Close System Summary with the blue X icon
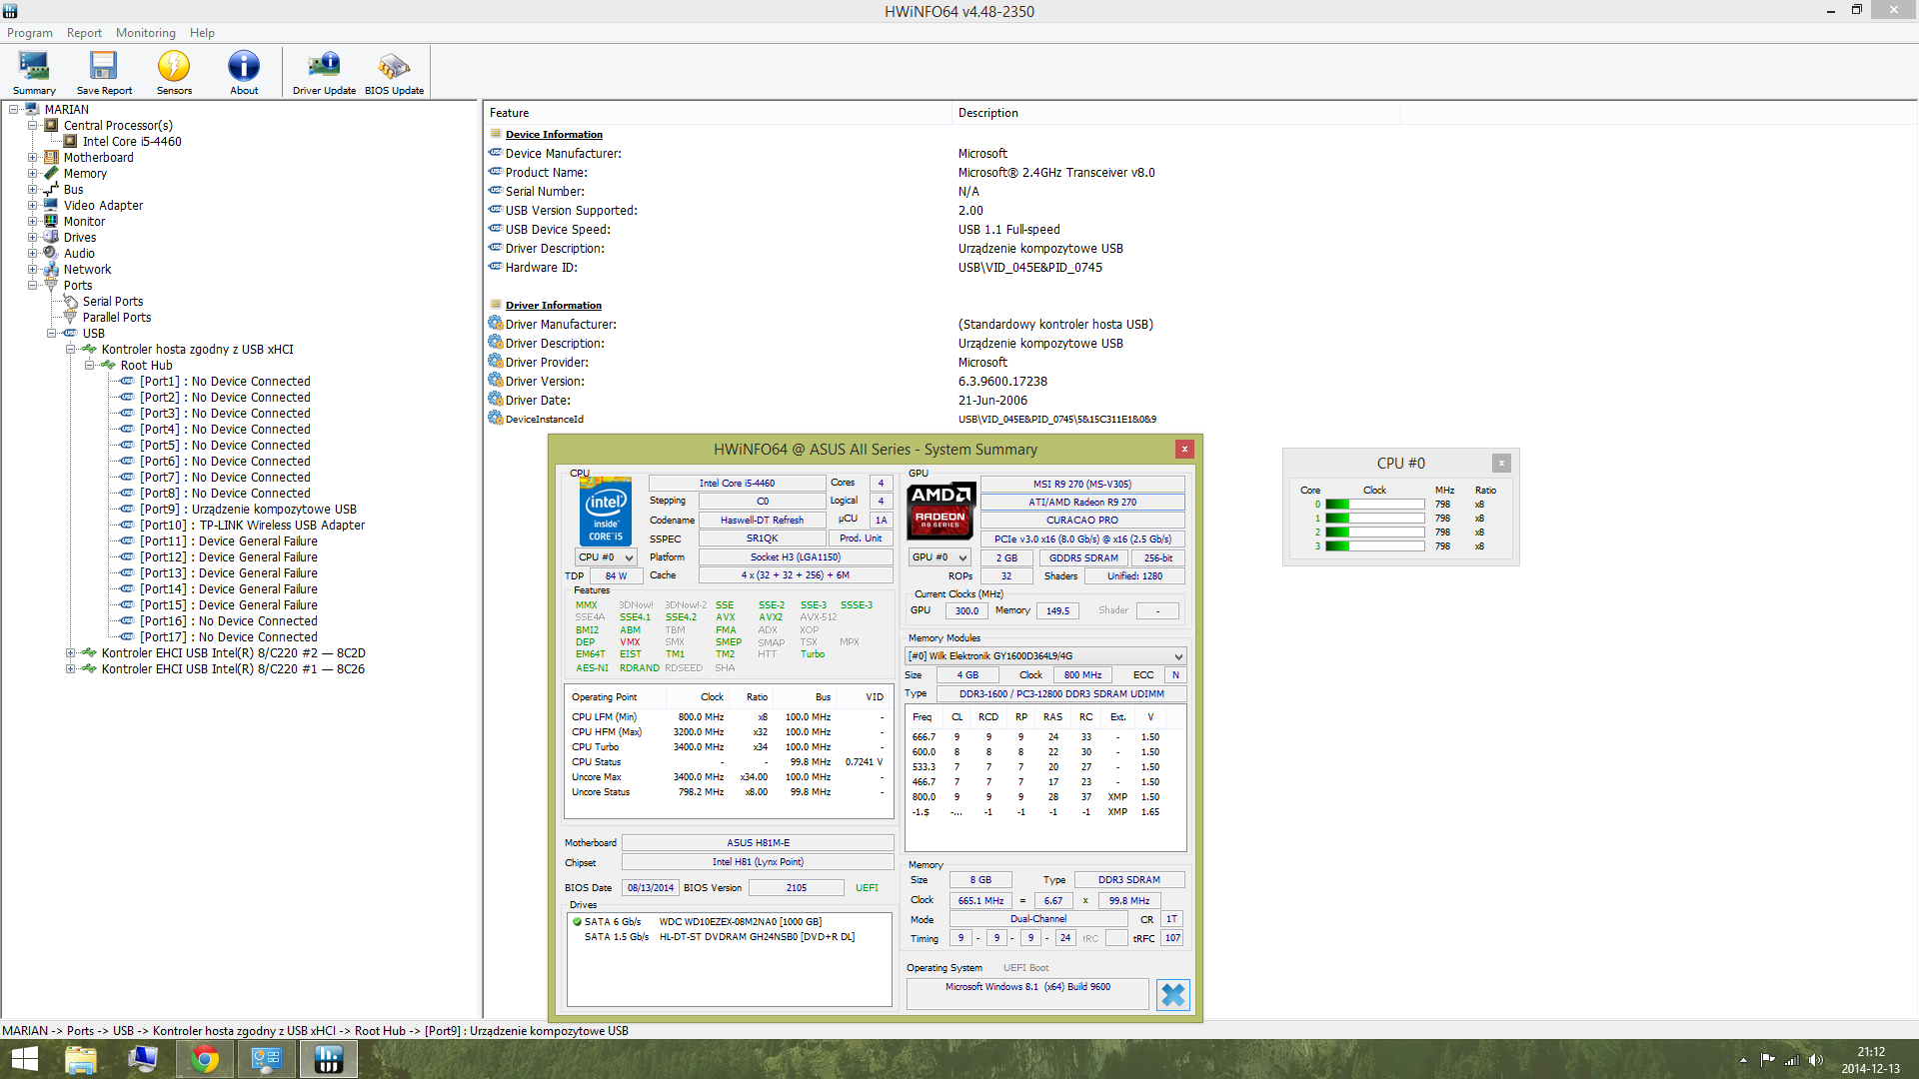Screen dimensions: 1919x1079 1173,994
